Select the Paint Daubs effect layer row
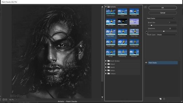Image resolution: width=183 pixels, height=103 pixels. (163, 63)
